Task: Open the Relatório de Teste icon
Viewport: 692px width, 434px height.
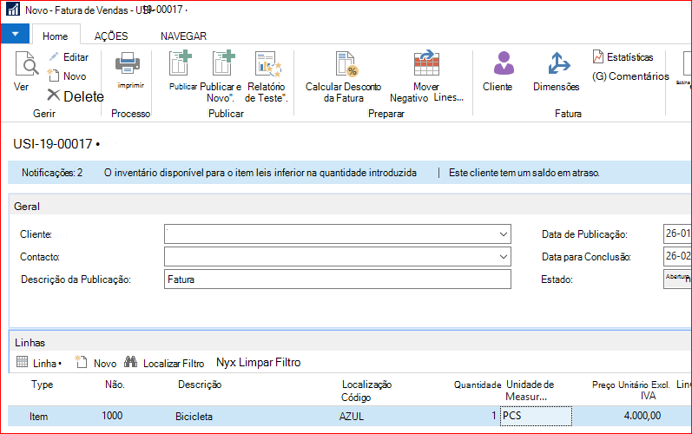Action: click(x=267, y=64)
